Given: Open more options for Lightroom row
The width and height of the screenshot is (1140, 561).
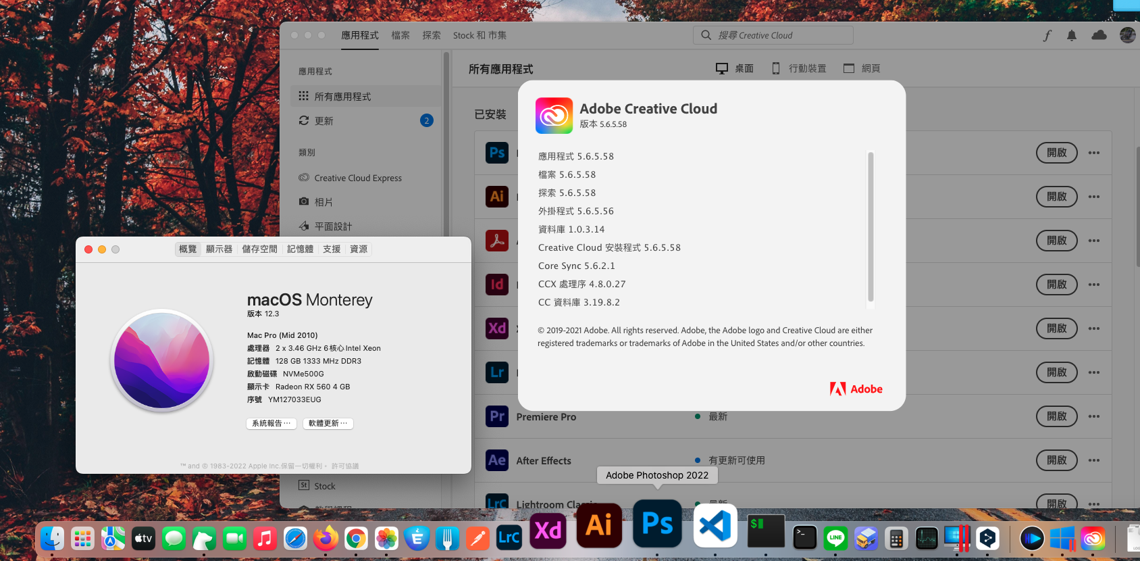Looking at the screenshot, I should click(x=1094, y=372).
